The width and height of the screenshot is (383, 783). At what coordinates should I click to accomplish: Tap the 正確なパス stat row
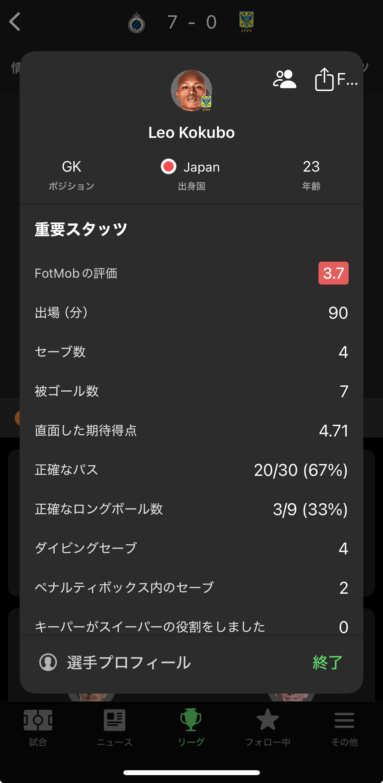point(191,470)
